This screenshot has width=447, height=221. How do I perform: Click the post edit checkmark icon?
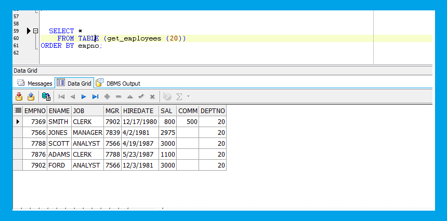pos(141,96)
